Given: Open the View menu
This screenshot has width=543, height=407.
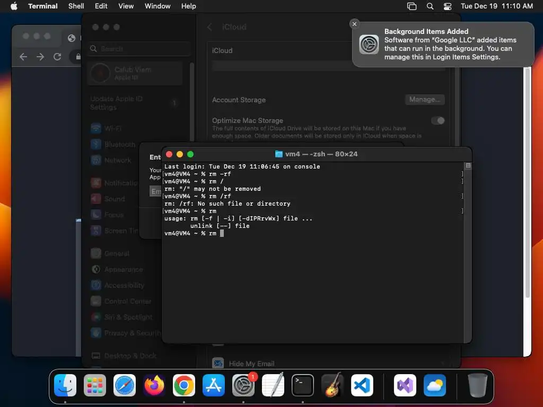Looking at the screenshot, I should pyautogui.click(x=126, y=6).
